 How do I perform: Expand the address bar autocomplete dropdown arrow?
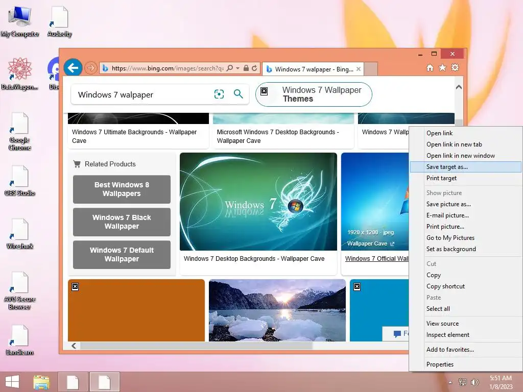click(x=238, y=68)
